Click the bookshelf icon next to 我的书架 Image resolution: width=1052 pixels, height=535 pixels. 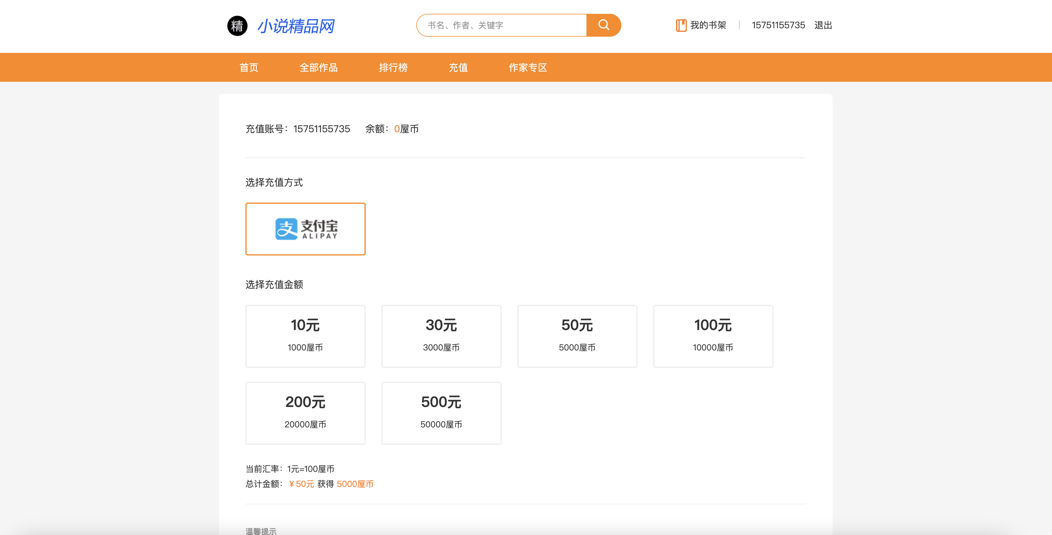point(680,25)
